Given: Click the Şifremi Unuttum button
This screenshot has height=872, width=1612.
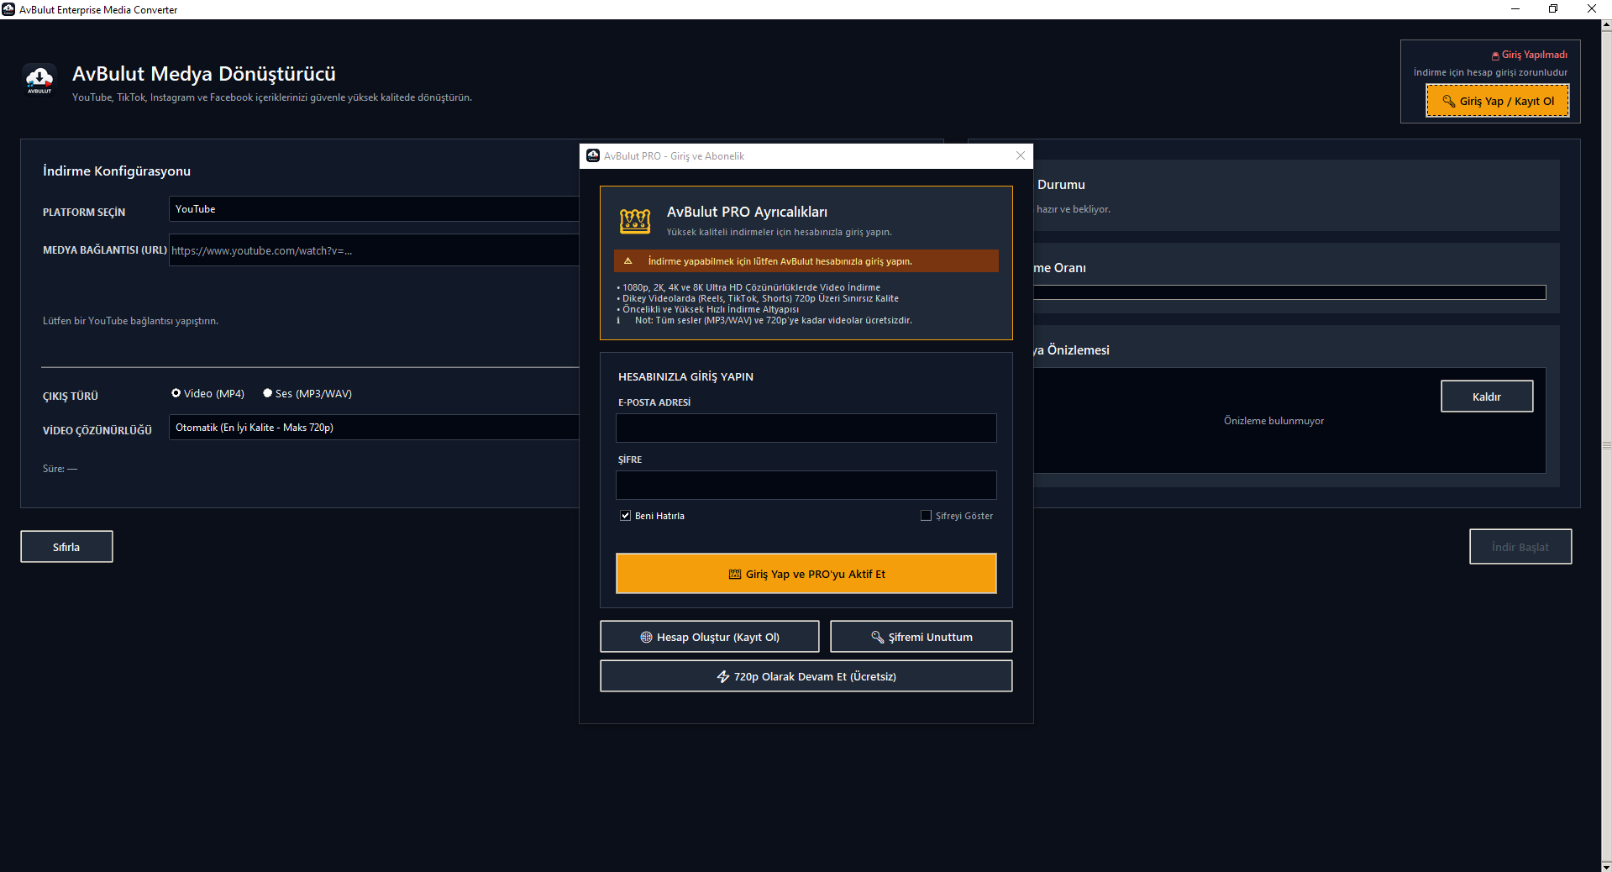Looking at the screenshot, I should 922,637.
